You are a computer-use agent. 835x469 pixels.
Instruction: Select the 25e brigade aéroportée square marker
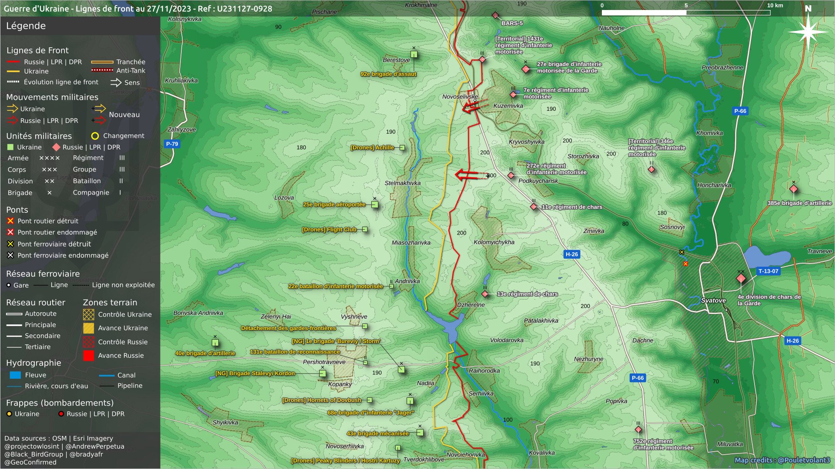pyautogui.click(x=375, y=205)
